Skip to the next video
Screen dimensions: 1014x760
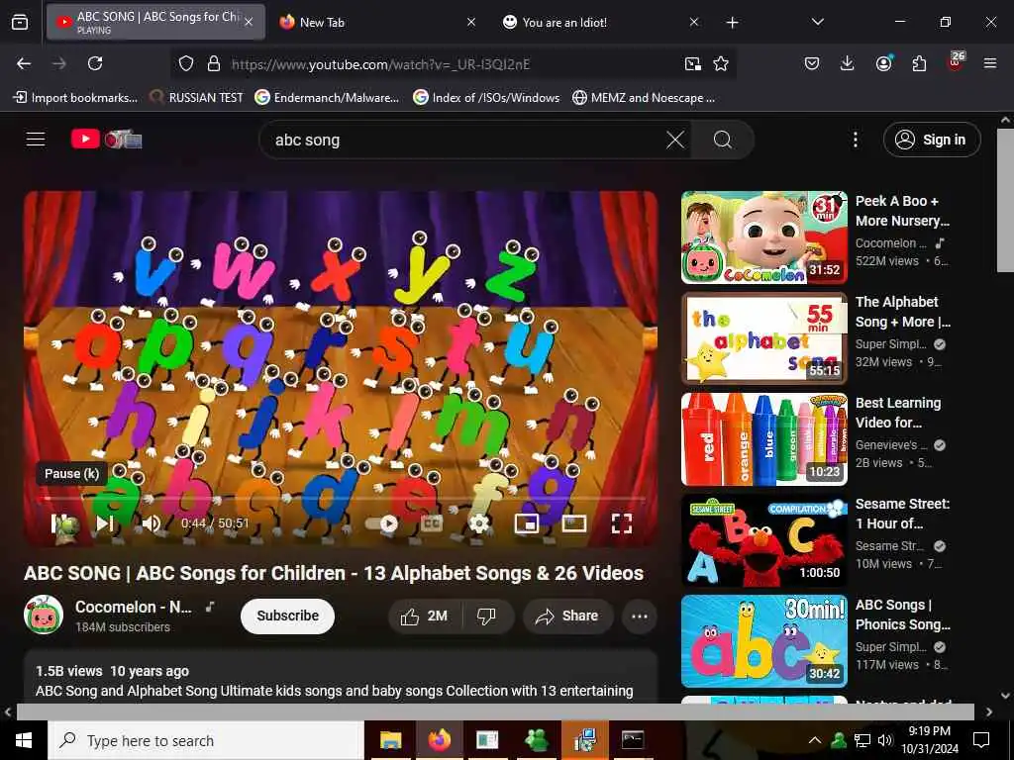click(105, 522)
